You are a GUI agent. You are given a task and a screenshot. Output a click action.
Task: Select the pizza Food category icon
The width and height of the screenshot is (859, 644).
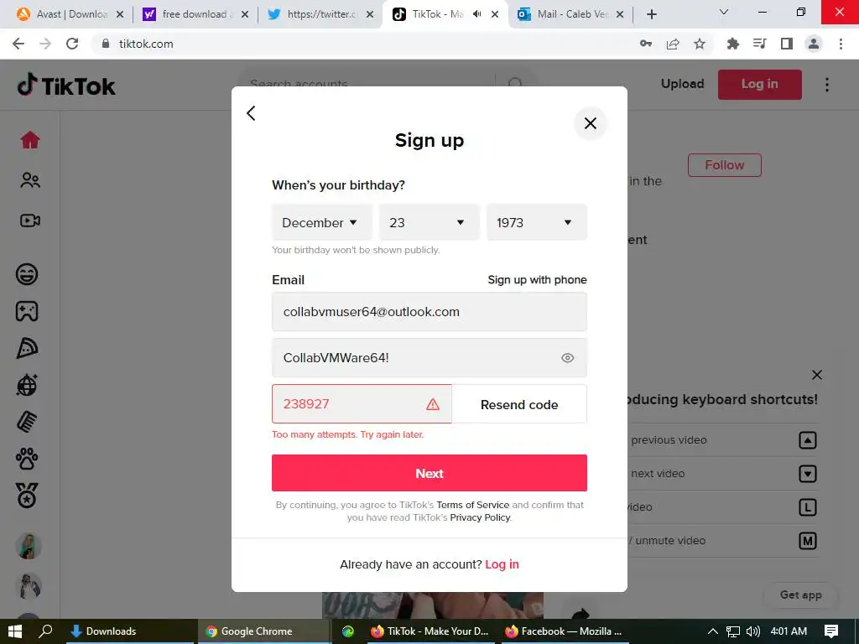click(x=27, y=348)
